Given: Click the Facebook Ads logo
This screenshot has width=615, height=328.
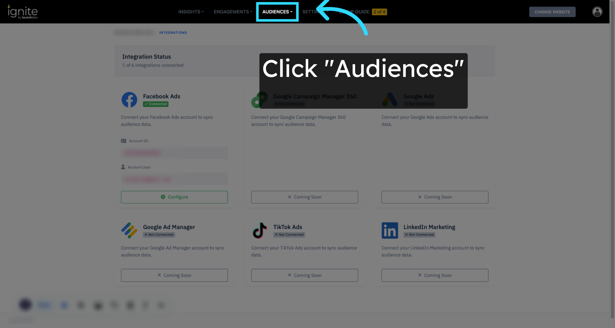Looking at the screenshot, I should click(129, 100).
